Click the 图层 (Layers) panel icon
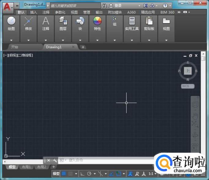The image size is (209, 180). (x=63, y=21)
